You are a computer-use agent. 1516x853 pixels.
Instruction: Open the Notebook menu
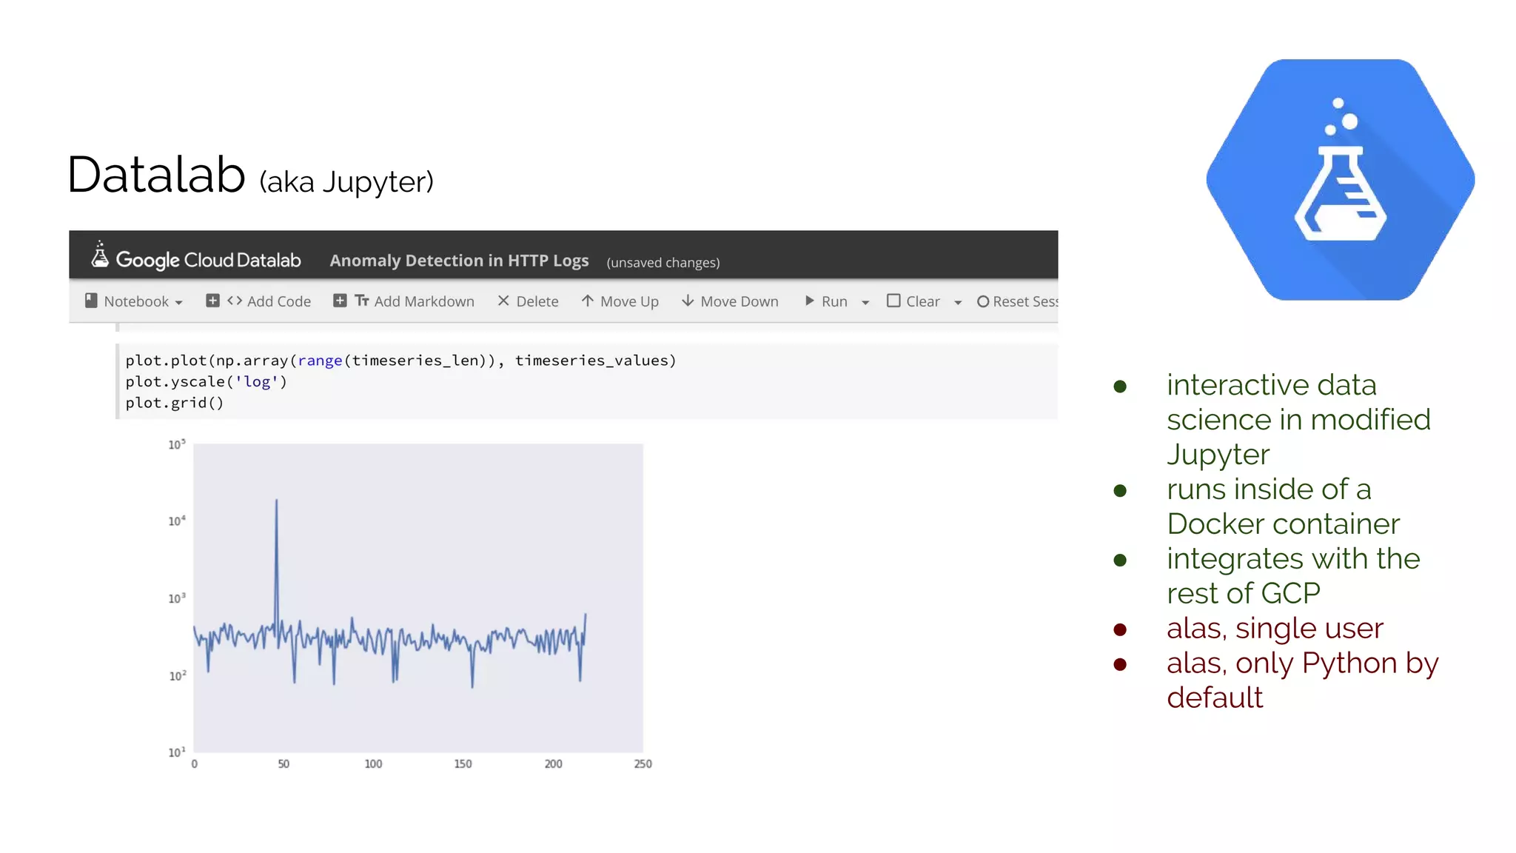pyautogui.click(x=134, y=301)
